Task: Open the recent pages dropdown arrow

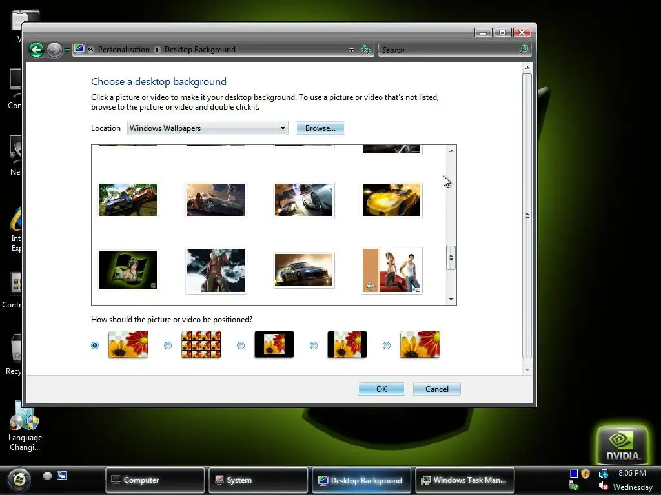Action: tap(67, 50)
